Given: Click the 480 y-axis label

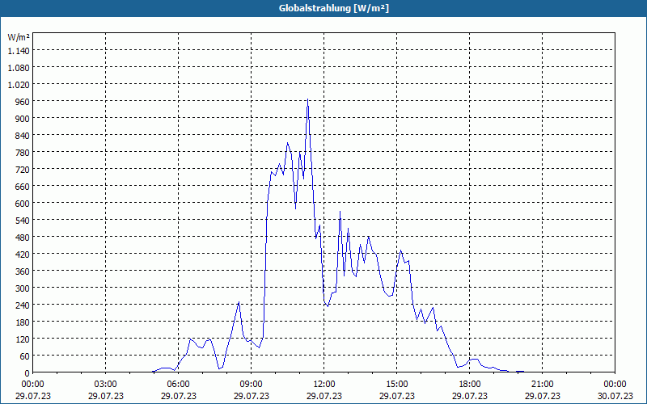Looking at the screenshot, I should [23, 237].
